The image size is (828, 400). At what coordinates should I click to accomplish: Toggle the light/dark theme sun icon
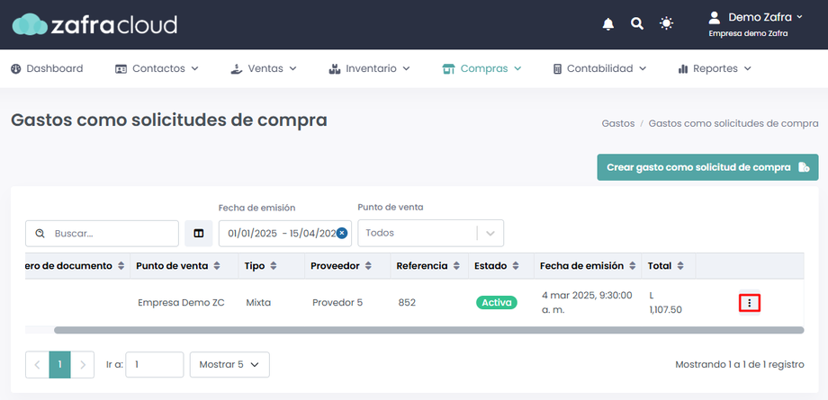pyautogui.click(x=666, y=23)
